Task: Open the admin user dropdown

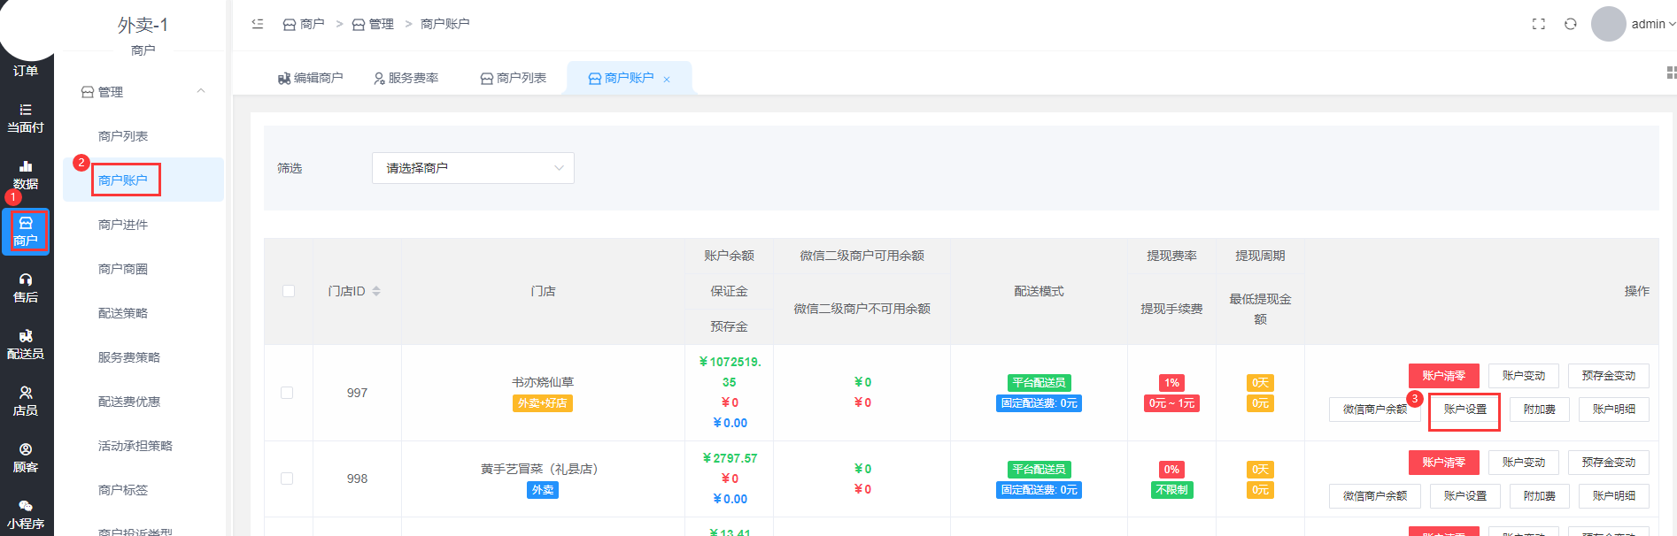Action: pos(1653,24)
